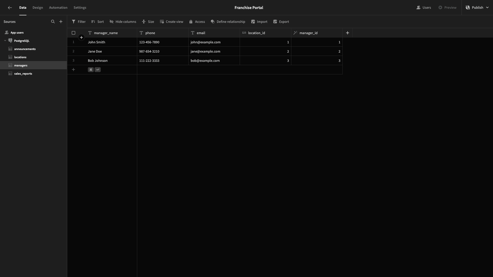This screenshot has width=493, height=277.
Task: Add a new column with plus icon
Action: 348,33
